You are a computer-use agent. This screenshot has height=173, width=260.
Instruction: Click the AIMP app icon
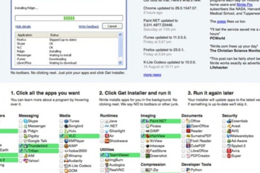point(66,146)
